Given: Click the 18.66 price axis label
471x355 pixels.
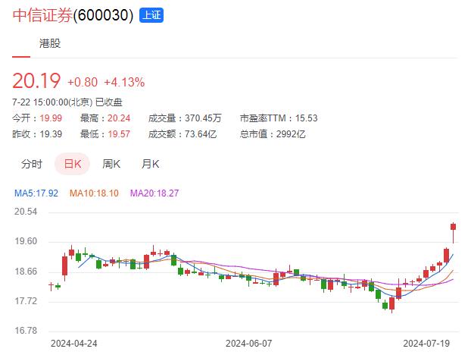Looking at the screenshot, I should coord(26,272).
